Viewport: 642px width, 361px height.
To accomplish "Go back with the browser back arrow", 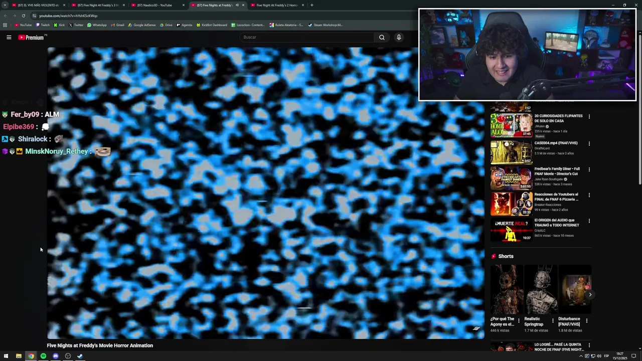I will tap(5, 16).
